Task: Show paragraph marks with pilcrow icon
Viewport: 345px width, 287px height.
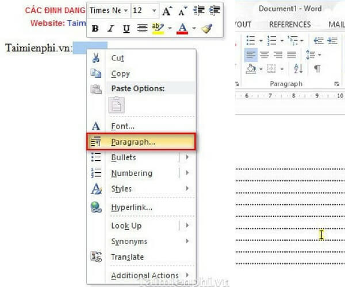Action: 317,69
